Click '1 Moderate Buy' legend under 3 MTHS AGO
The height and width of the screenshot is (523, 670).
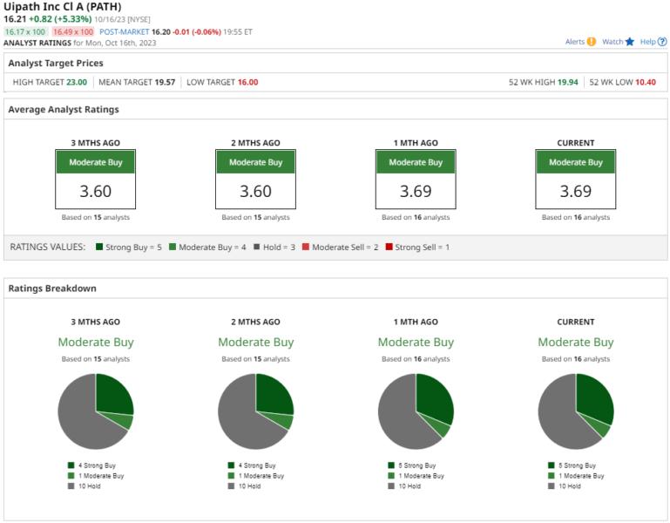[x=96, y=476]
